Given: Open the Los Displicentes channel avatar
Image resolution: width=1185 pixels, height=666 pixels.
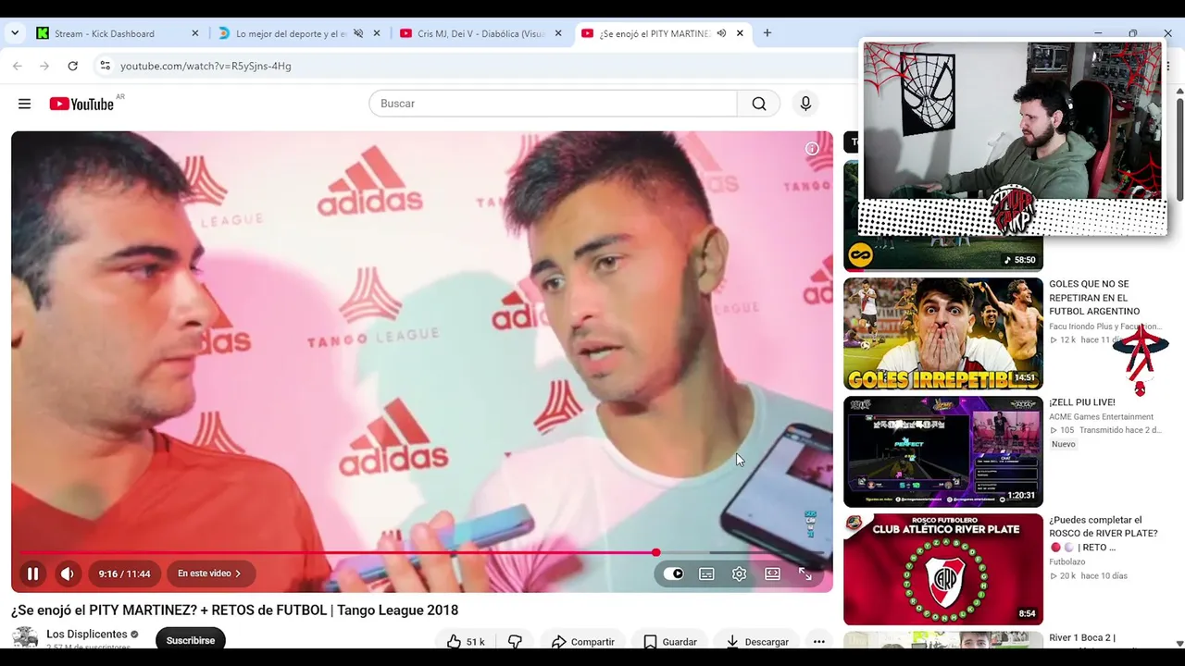Looking at the screenshot, I should point(25,637).
